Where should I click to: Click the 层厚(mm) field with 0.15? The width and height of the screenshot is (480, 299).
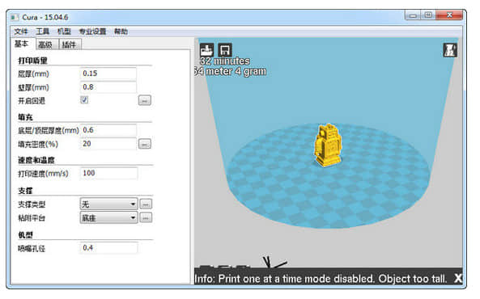point(108,74)
